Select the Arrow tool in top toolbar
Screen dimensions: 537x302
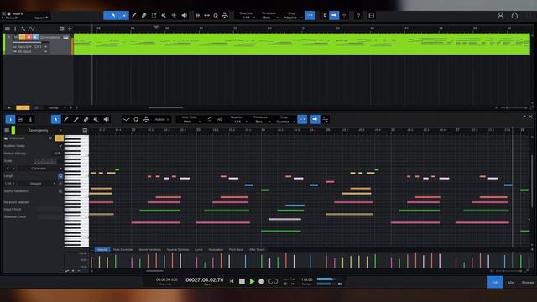point(113,15)
